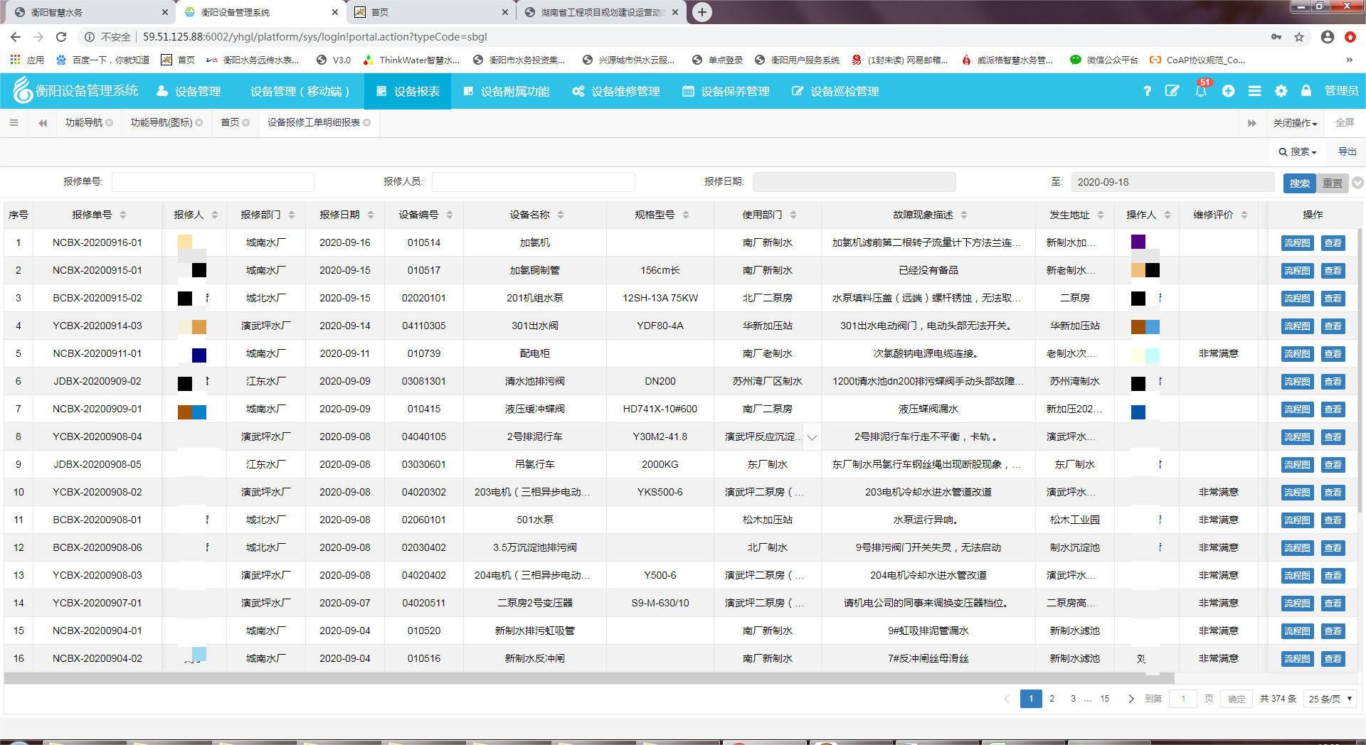1366x745 pixels.
Task: Collapse search panel with round chevron
Action: [x=1357, y=183]
